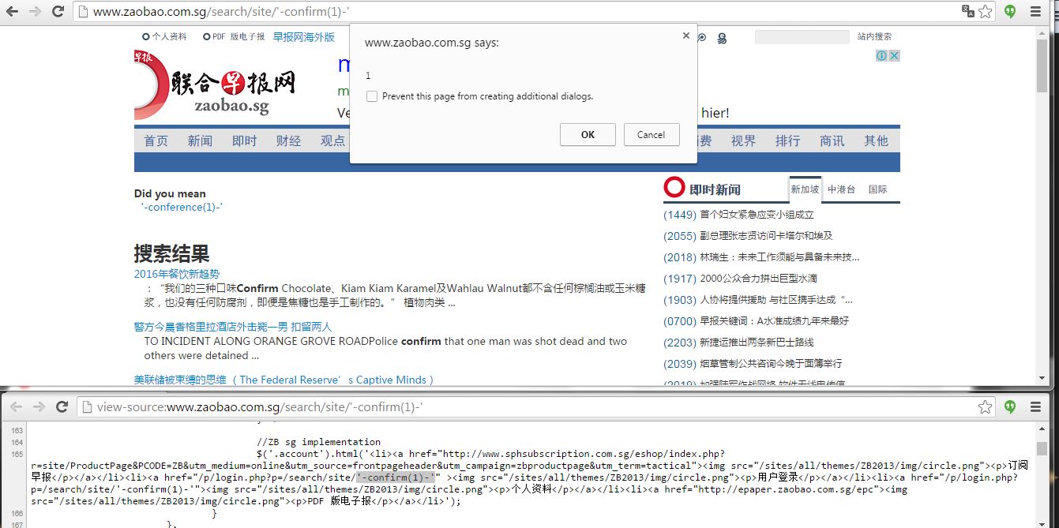
Task: Open the news item 人协将提供援助 与社区携手达成
Action: point(776,299)
